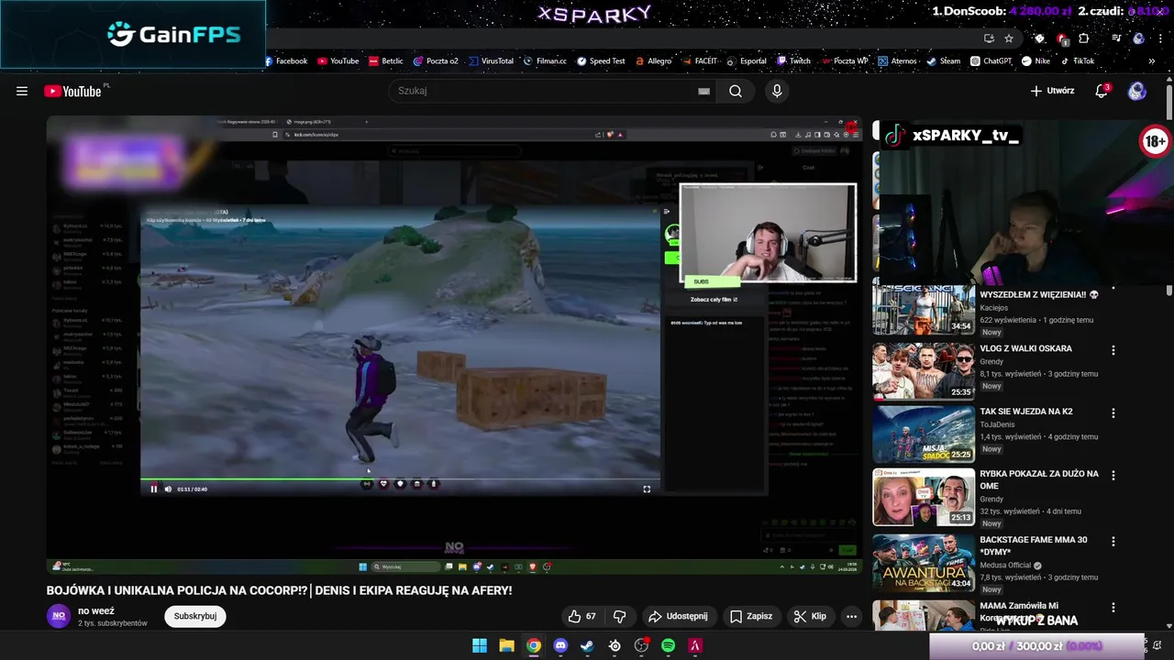
Task: Open ChatGPT bookmark
Action: [x=991, y=61]
